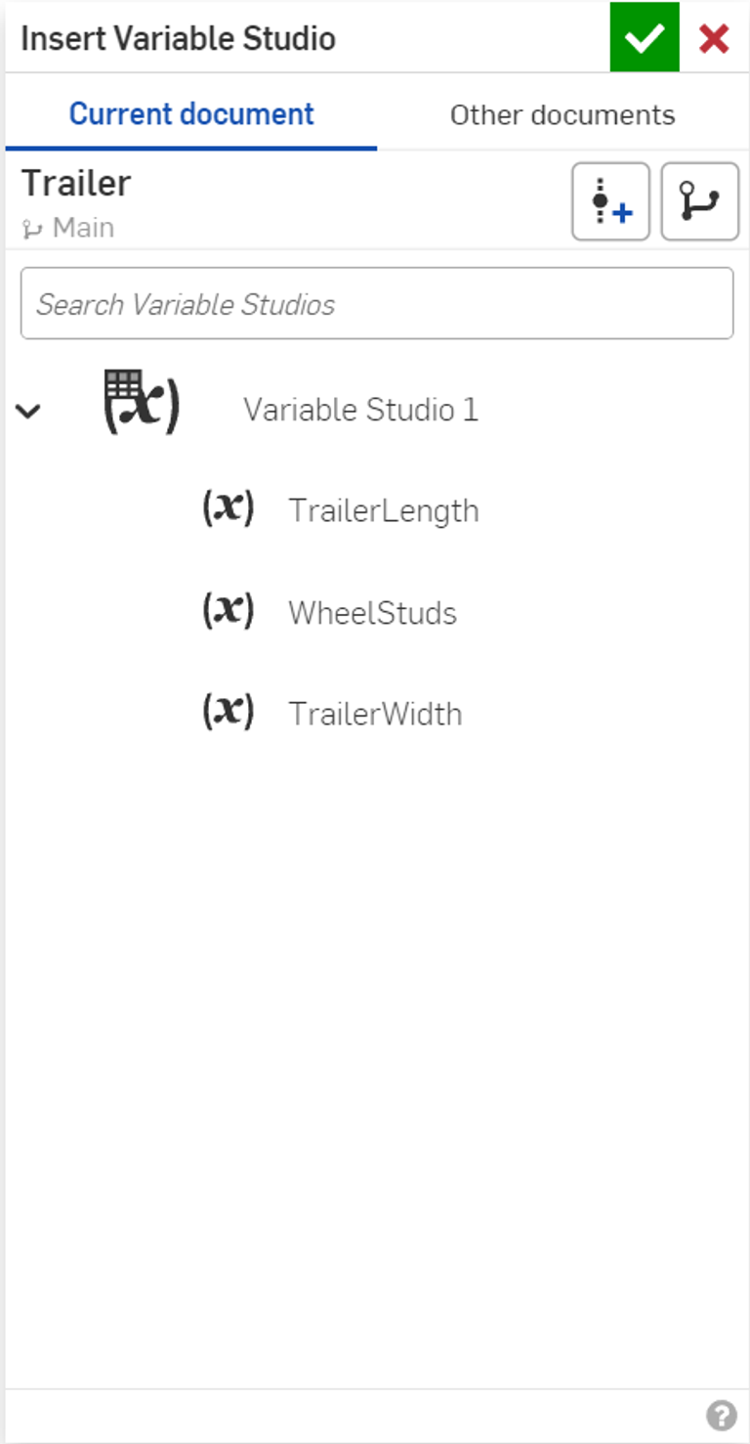Click the variable icon beside TrailerLength
750x1444 pixels.
[x=228, y=507]
